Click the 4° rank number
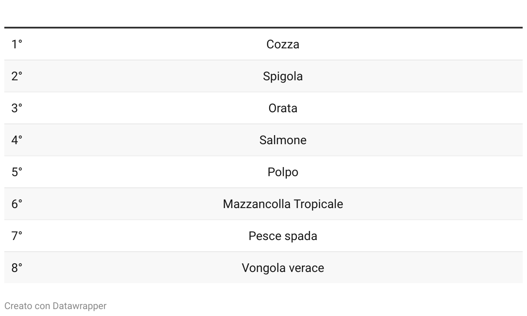Image resolution: width=527 pixels, height=316 pixels. coord(17,140)
